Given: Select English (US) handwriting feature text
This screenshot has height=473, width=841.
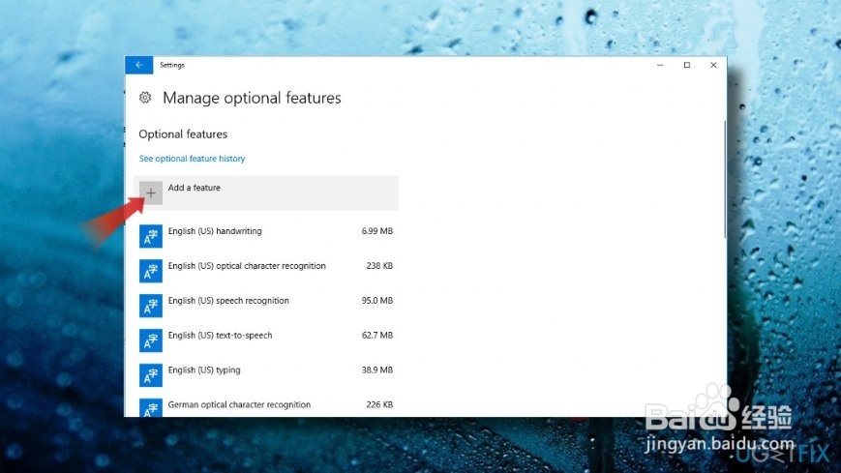Looking at the screenshot, I should [x=215, y=231].
